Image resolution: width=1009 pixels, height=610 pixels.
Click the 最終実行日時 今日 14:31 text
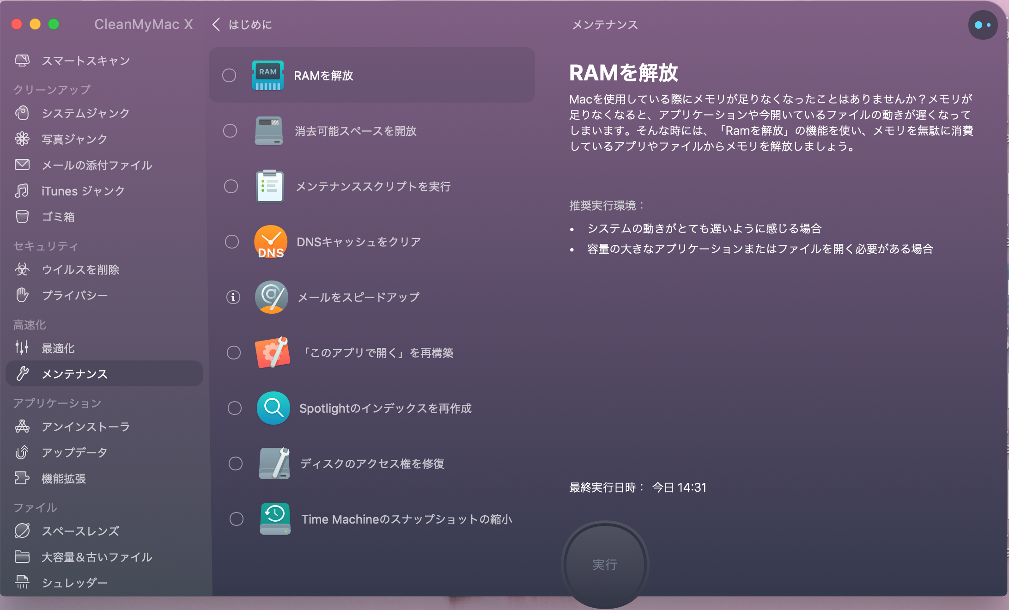638,487
